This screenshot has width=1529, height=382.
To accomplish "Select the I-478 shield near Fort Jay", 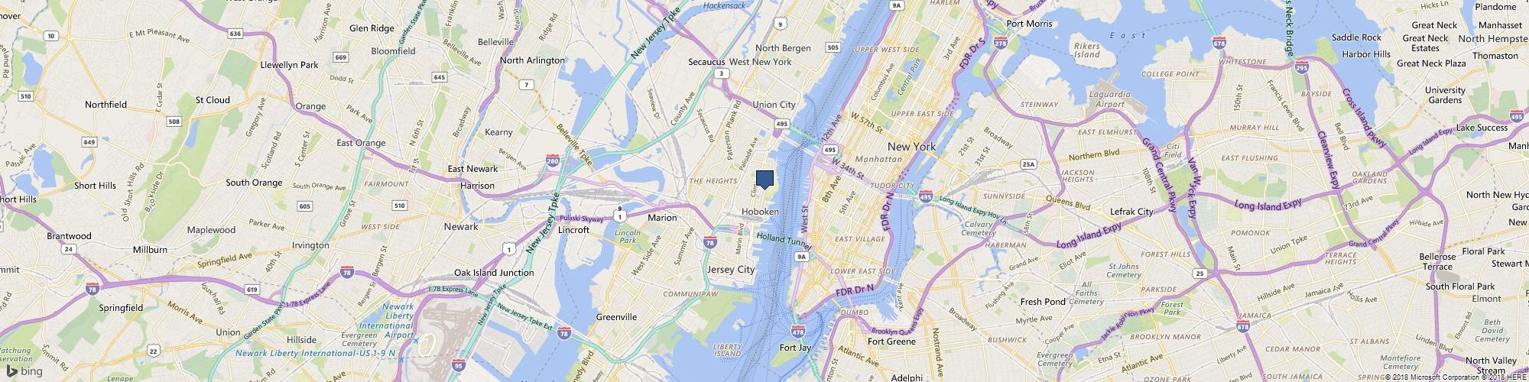I will [x=798, y=332].
